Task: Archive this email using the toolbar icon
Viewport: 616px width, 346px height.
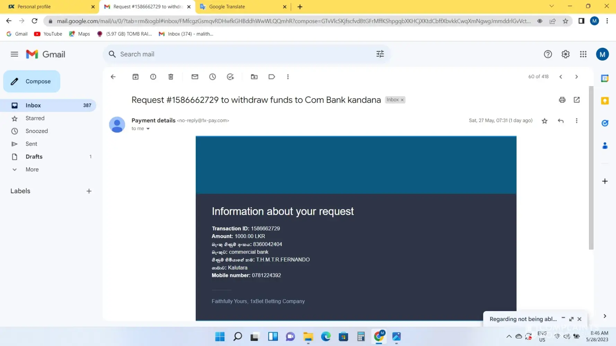Action: (135, 77)
